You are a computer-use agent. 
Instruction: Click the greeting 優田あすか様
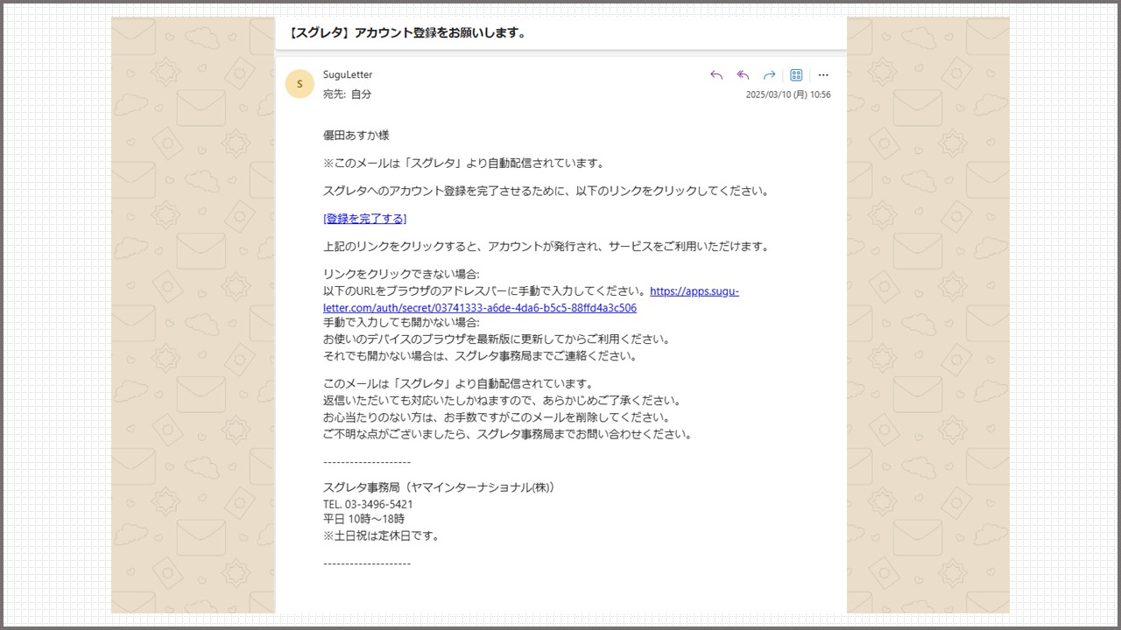click(x=356, y=136)
